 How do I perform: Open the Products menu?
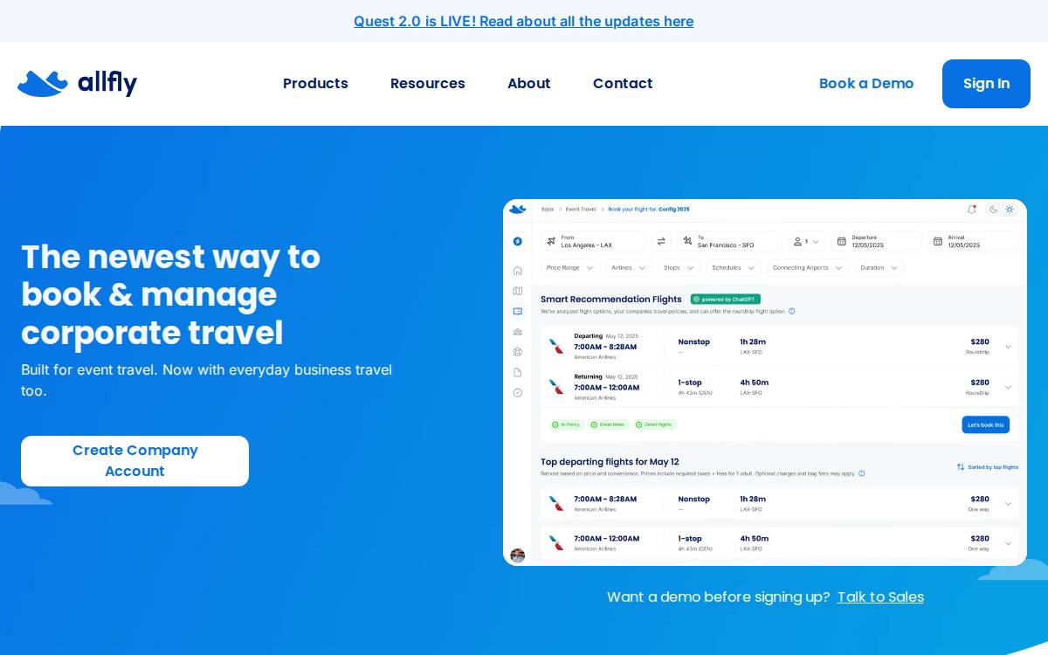(x=315, y=84)
